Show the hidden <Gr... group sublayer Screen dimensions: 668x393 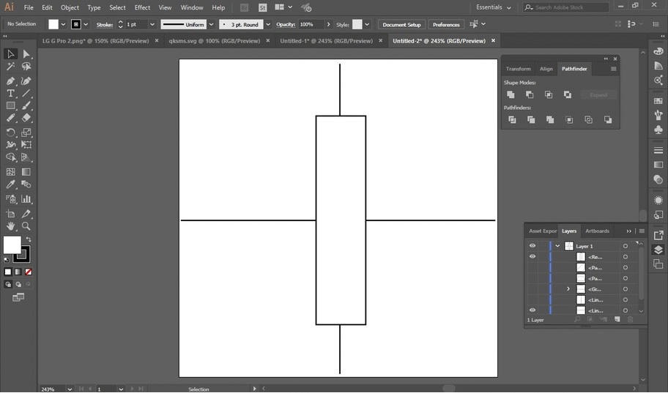532,289
